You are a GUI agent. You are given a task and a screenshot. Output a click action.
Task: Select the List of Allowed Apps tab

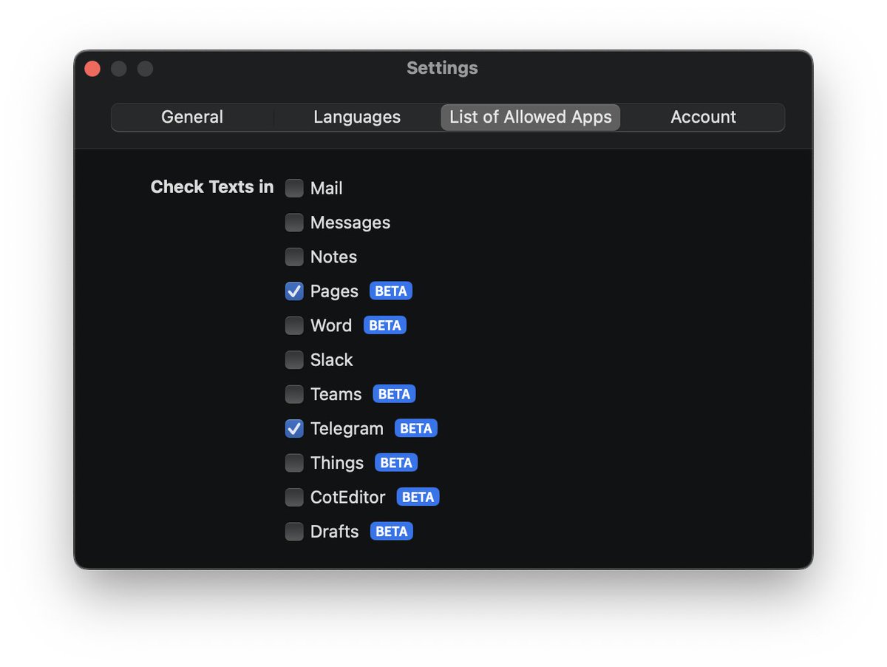point(531,117)
